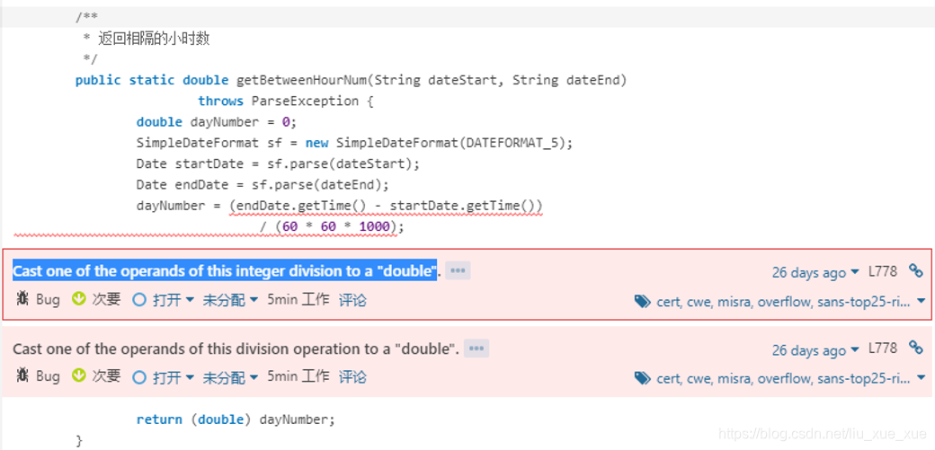
Task: Click the 返回相隔的小时数 comment line
Action: point(154,40)
